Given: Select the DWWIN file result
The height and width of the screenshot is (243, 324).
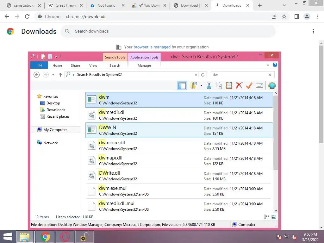Looking at the screenshot, I should 179,130.
